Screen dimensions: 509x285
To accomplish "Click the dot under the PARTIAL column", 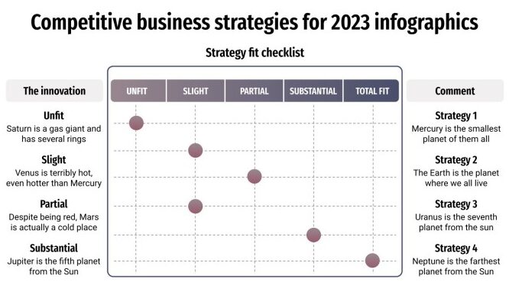I will point(254,177).
